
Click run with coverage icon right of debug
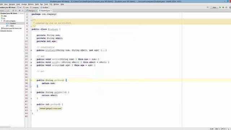(x=226, y=7)
